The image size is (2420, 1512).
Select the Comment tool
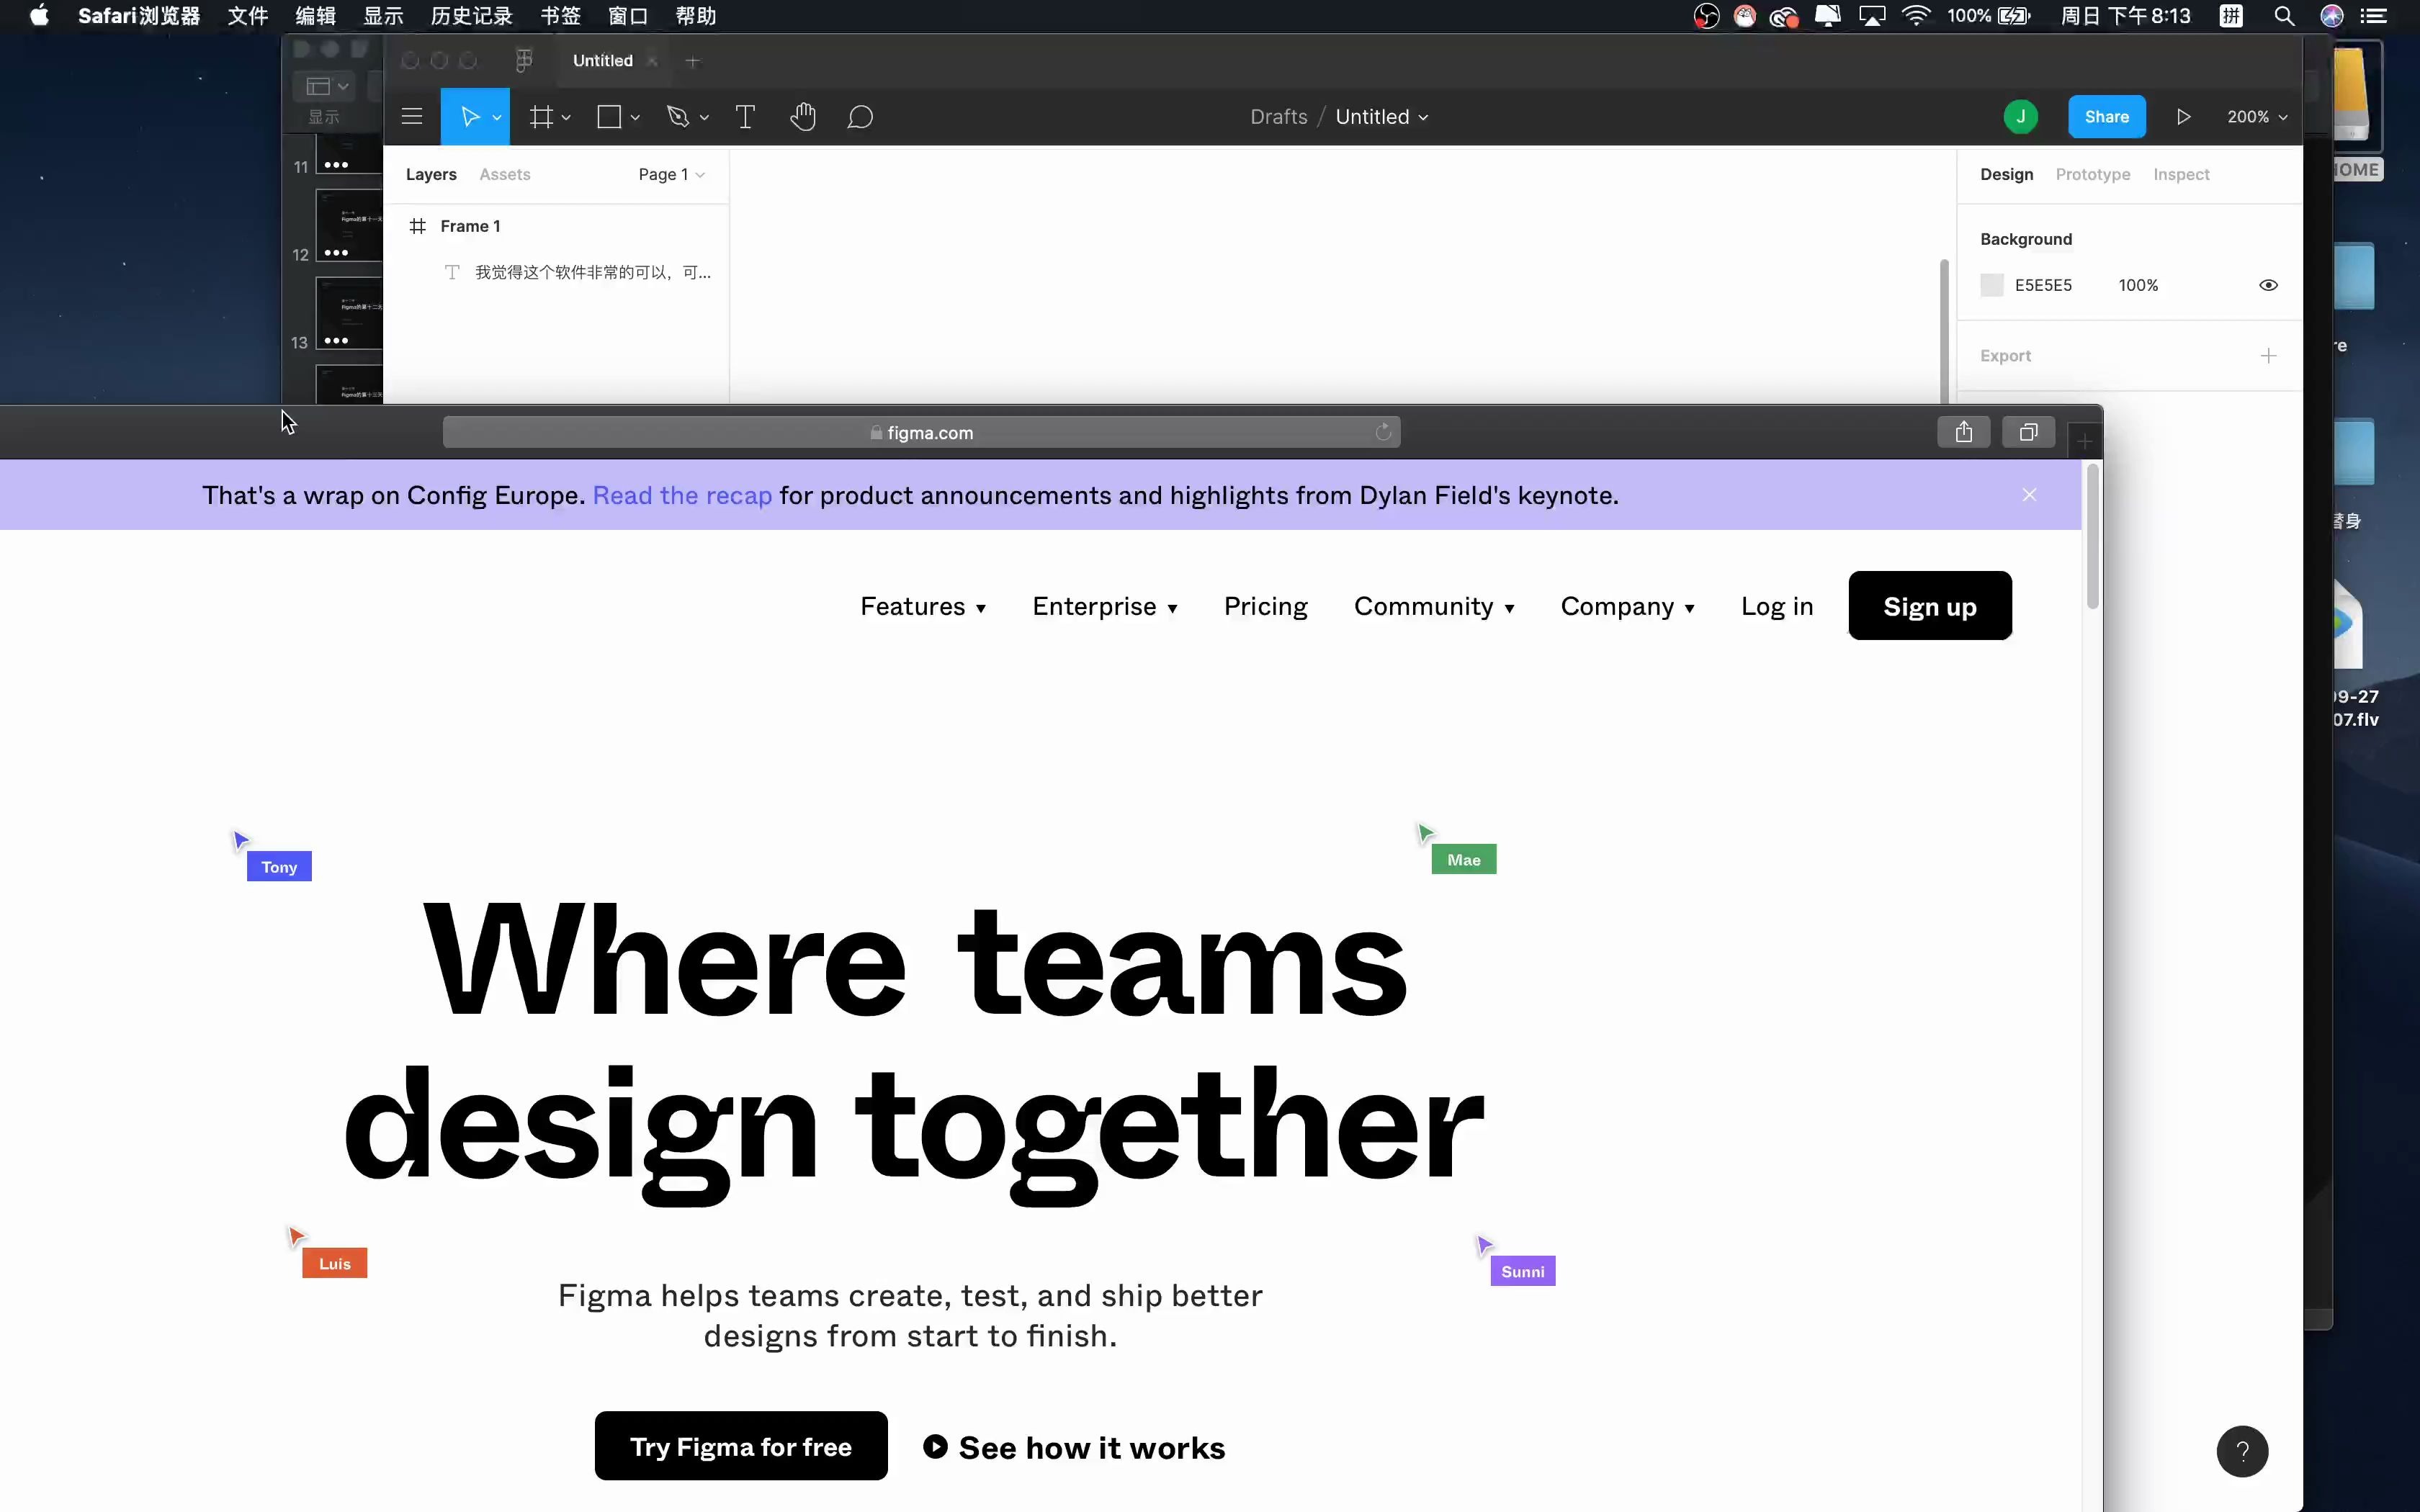860,117
